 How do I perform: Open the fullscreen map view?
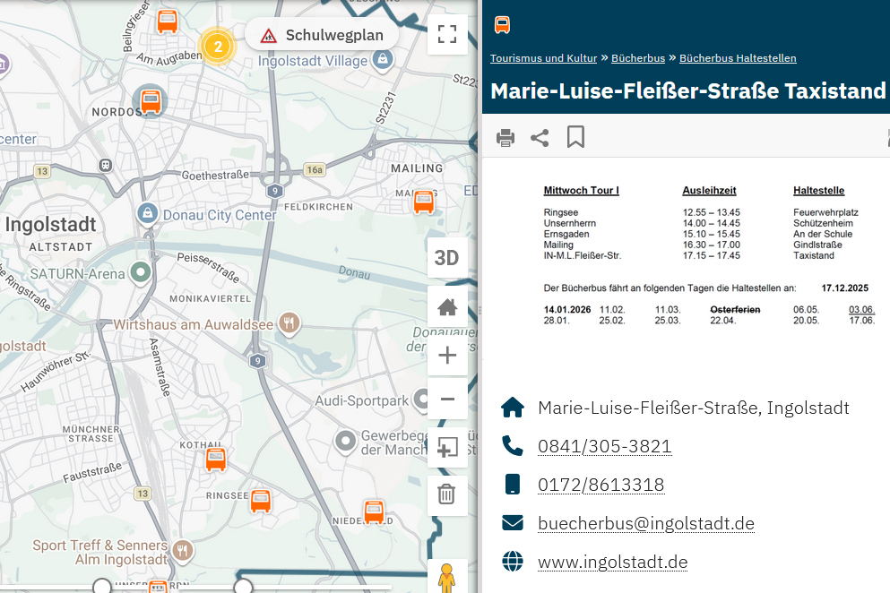[446, 34]
